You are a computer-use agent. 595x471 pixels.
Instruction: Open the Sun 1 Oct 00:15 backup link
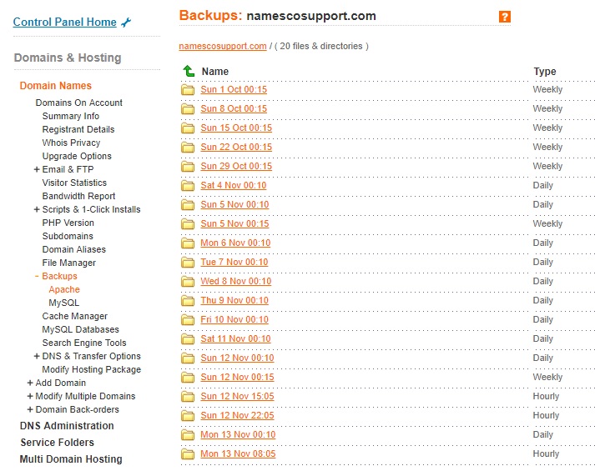[x=234, y=90]
